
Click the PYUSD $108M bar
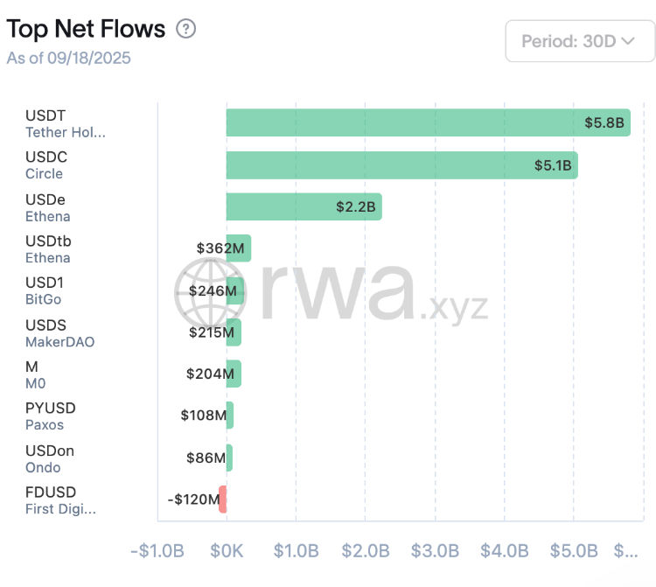click(230, 416)
